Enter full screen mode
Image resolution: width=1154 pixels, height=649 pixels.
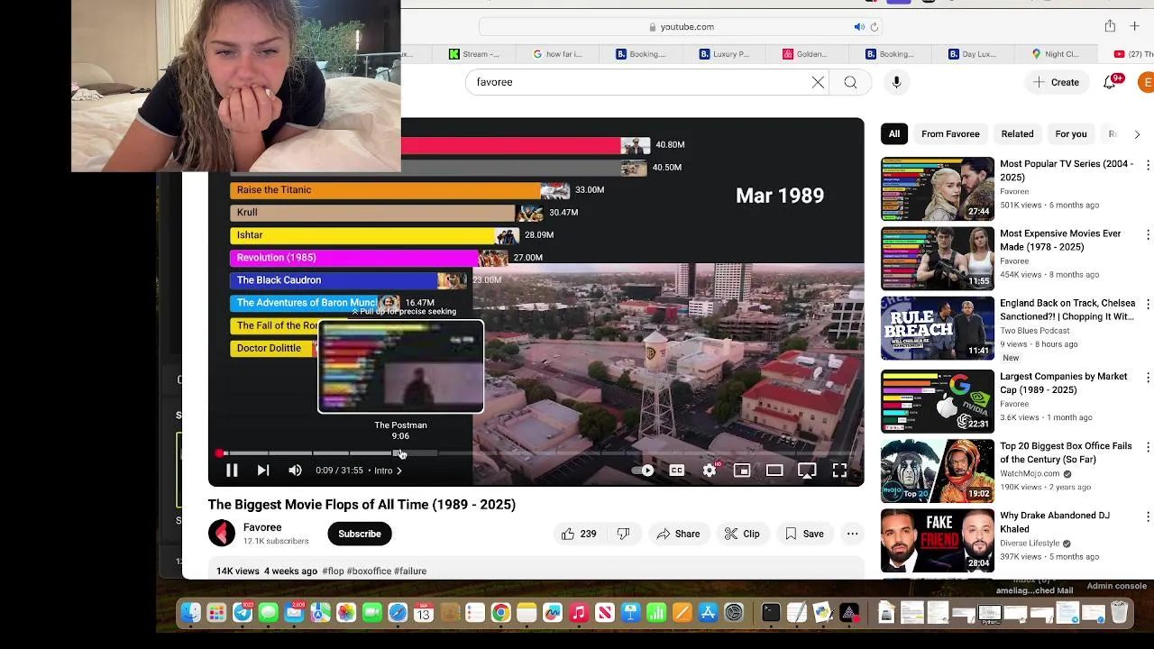839,471
